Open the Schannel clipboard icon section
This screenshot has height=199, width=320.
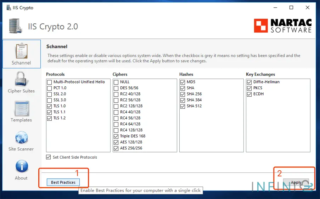point(21,51)
